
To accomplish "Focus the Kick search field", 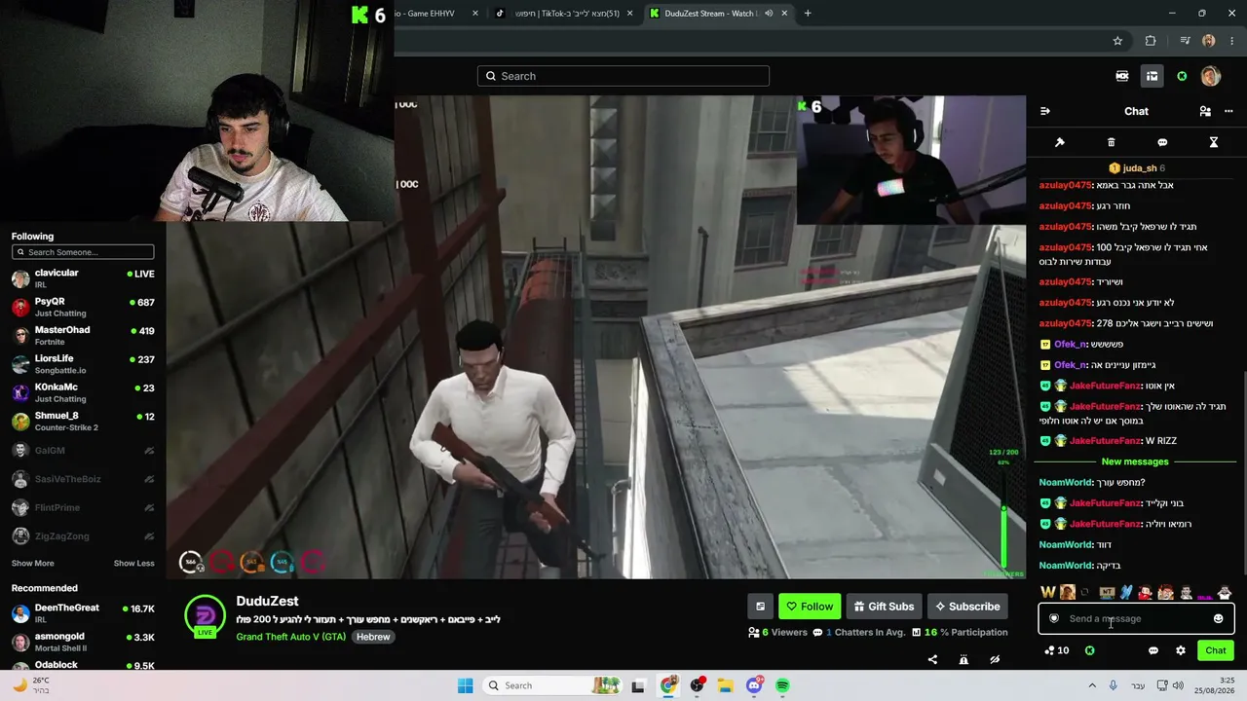I will click(x=623, y=76).
